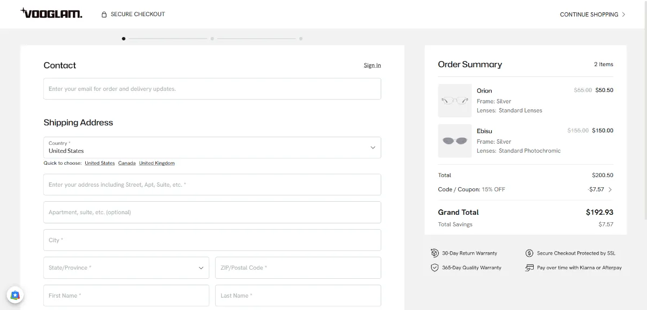The image size is (647, 310).
Task: Click the 2 Items count text
Action: coord(603,64)
